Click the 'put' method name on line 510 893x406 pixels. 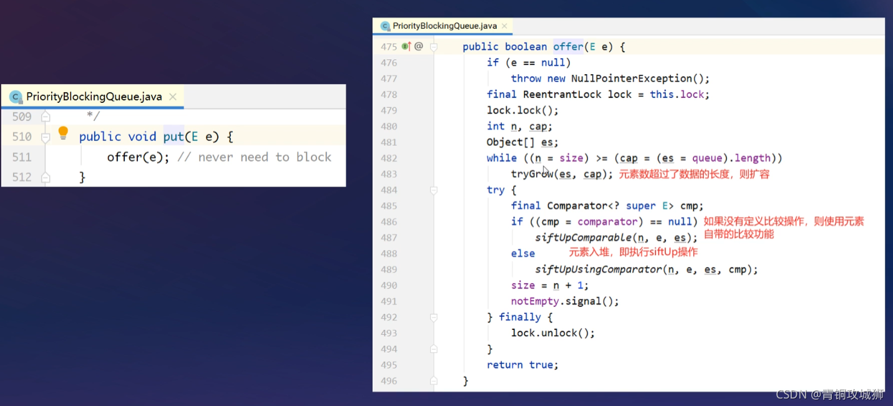pyautogui.click(x=173, y=137)
